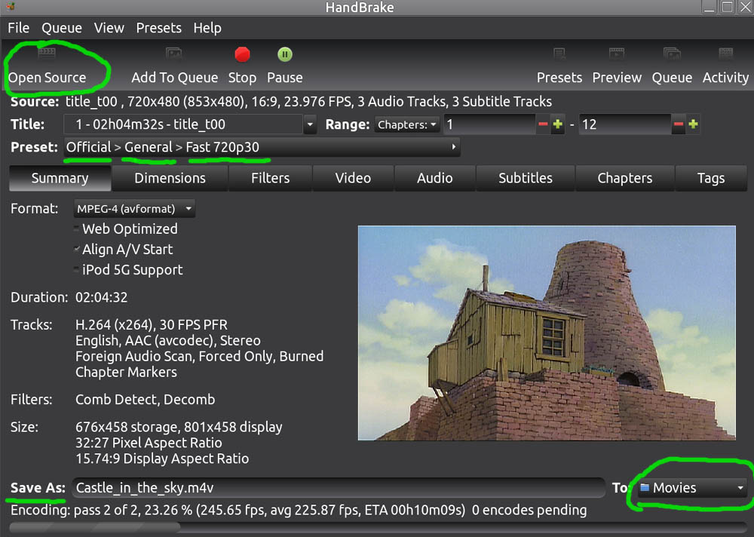Screen dimensions: 754x537
Task: Click the Comb Detect, Decomb filters text
Action: pyautogui.click(x=146, y=400)
